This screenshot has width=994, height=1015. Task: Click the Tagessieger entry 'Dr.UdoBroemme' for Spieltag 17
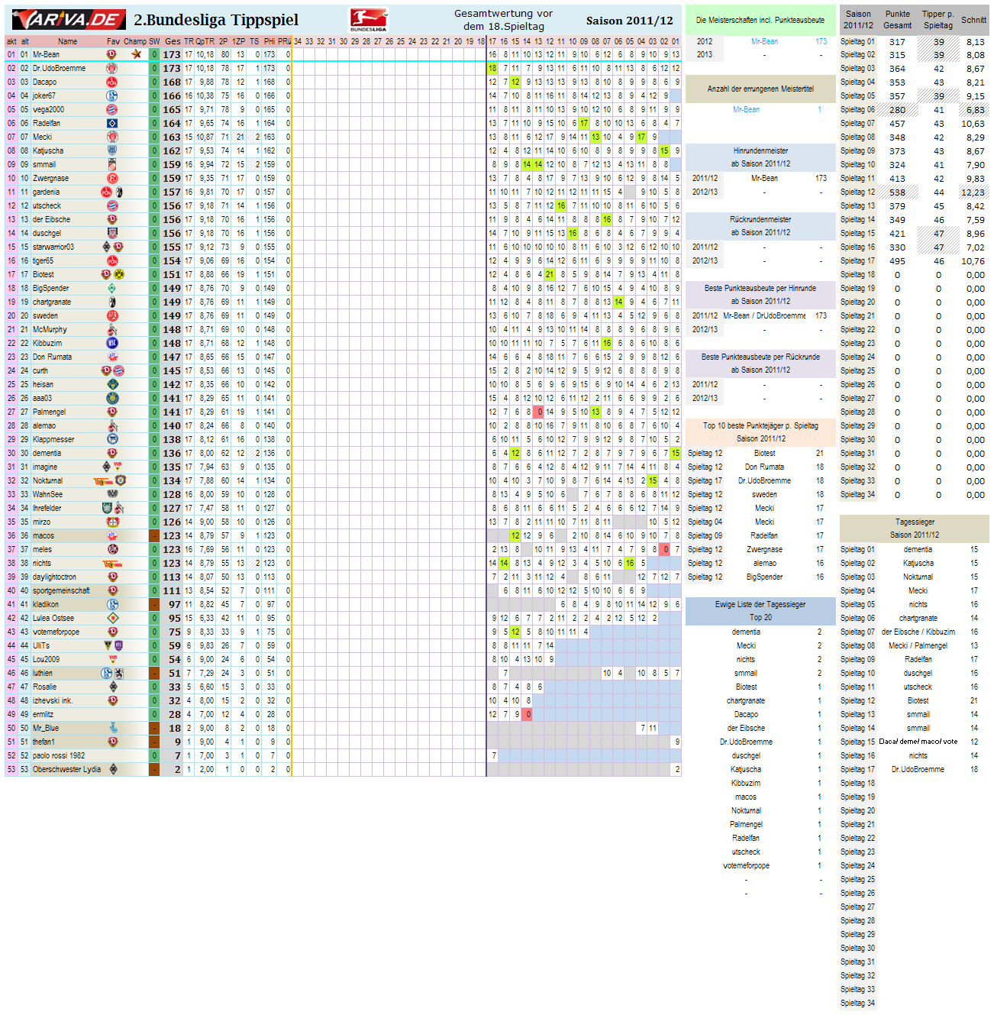(918, 769)
